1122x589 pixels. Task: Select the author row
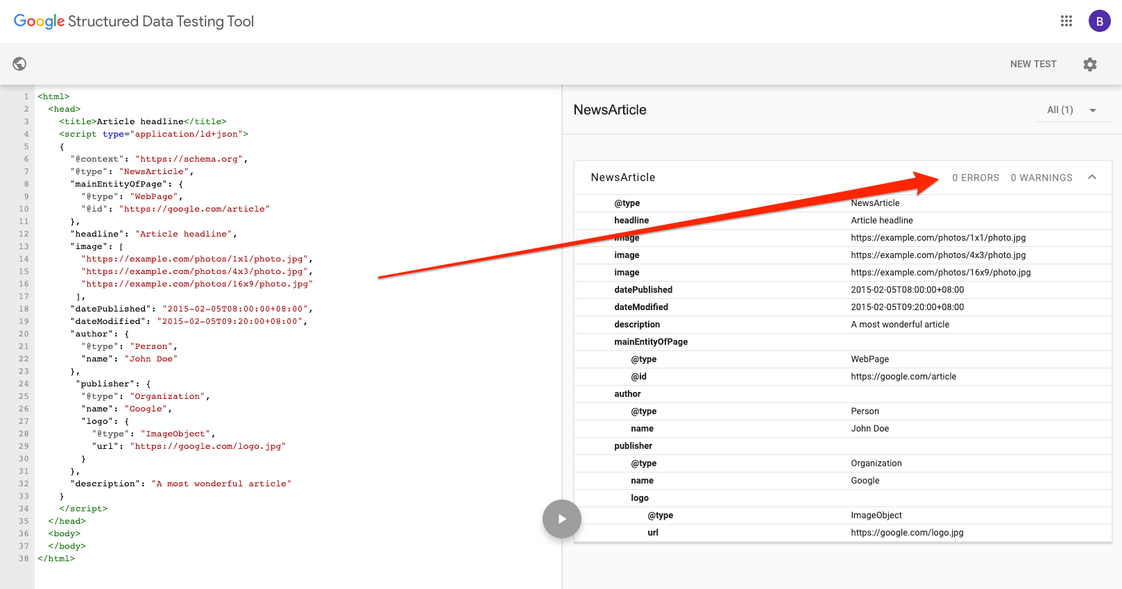coord(843,394)
